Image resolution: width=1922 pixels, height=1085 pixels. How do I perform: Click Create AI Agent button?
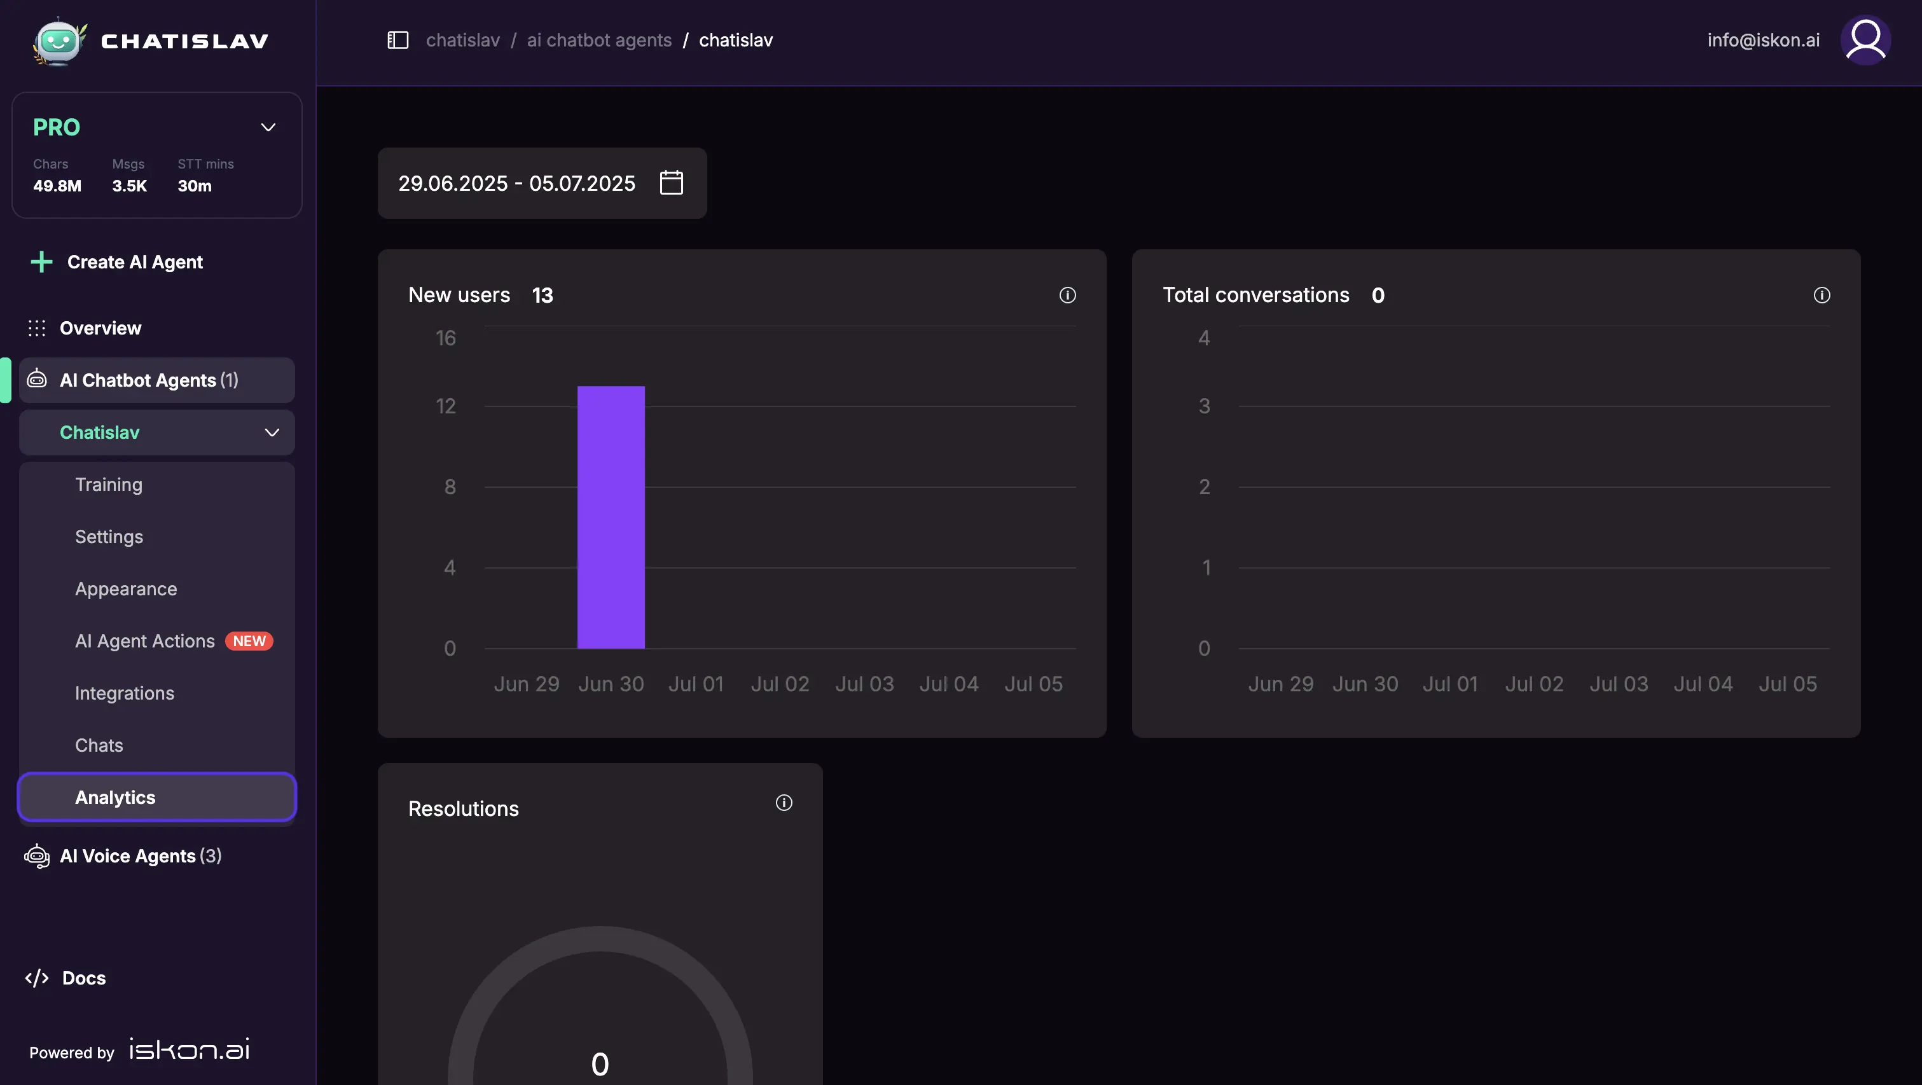tap(116, 262)
